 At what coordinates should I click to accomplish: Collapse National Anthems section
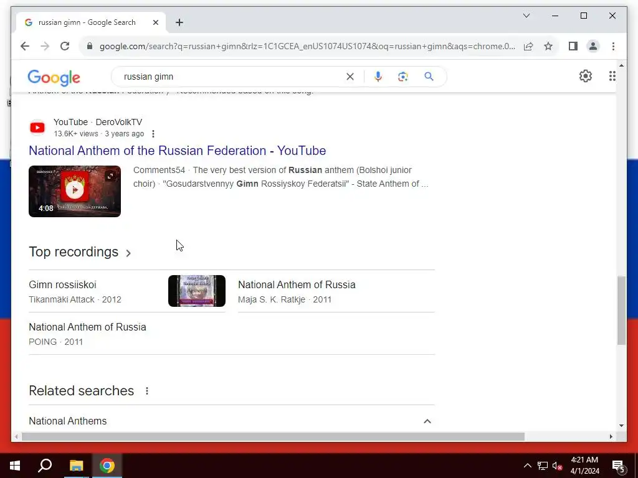(x=427, y=421)
